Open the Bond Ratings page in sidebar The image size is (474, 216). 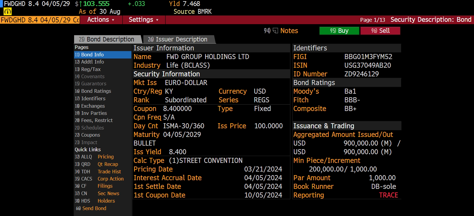pos(103,91)
